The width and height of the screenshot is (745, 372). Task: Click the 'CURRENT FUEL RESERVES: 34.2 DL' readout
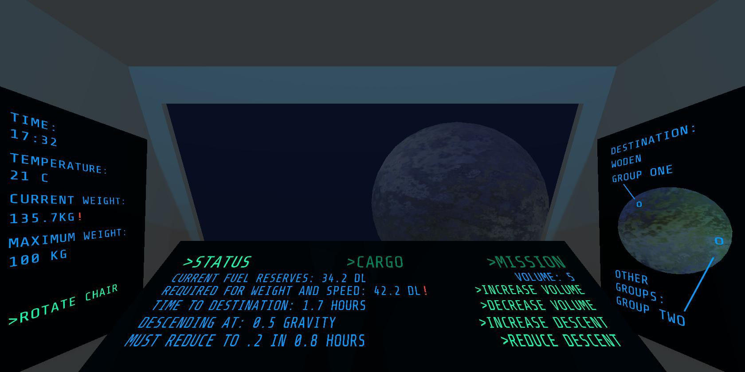(268, 278)
